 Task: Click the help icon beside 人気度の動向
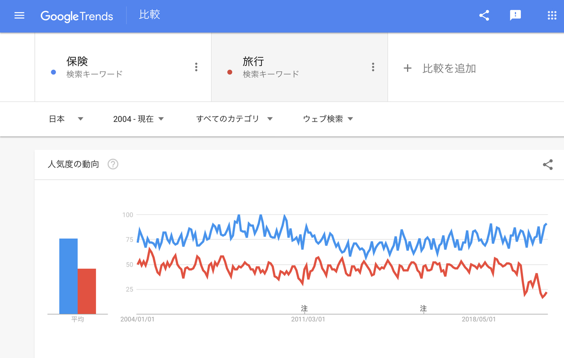pos(112,164)
